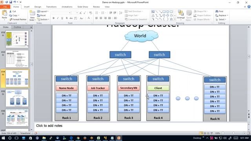Toggle Text Shadow formatting

coord(67,18)
